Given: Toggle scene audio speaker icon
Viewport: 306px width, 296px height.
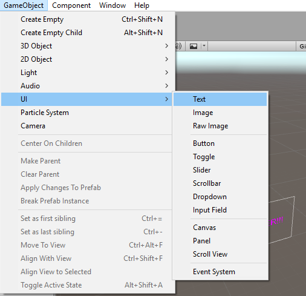Looking at the screenshot, I should [178, 46].
